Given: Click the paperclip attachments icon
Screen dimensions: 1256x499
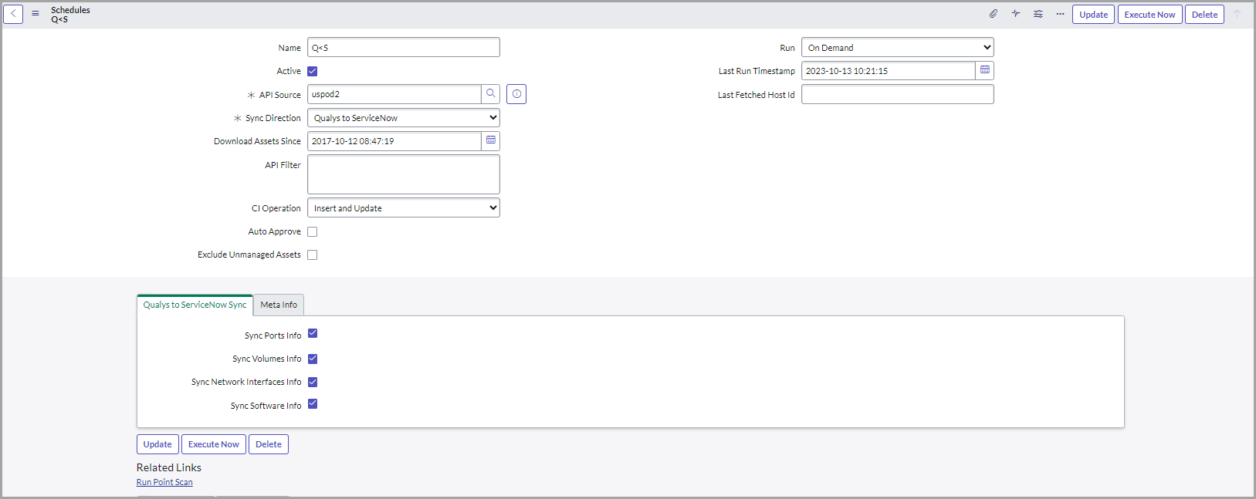Looking at the screenshot, I should (994, 14).
